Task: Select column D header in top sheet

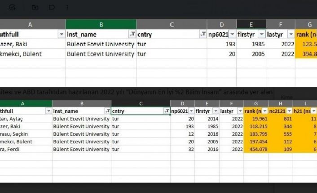Action: tap(222, 24)
